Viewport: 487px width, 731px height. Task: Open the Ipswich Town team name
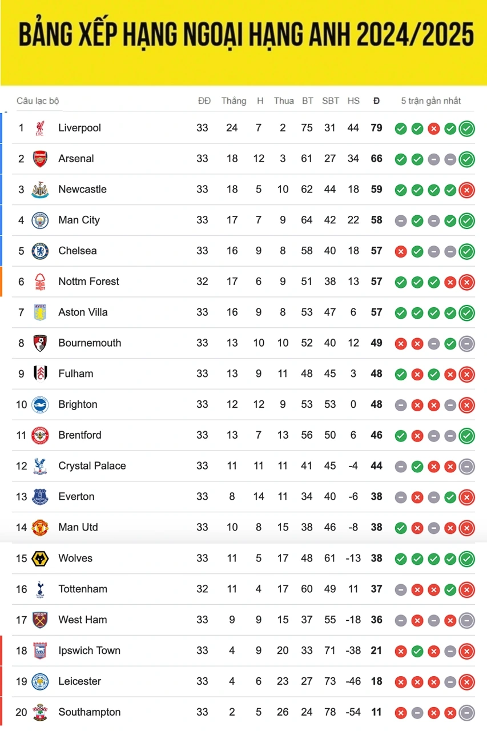(x=89, y=650)
